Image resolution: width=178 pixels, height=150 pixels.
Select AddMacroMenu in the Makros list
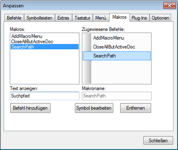click(x=44, y=36)
